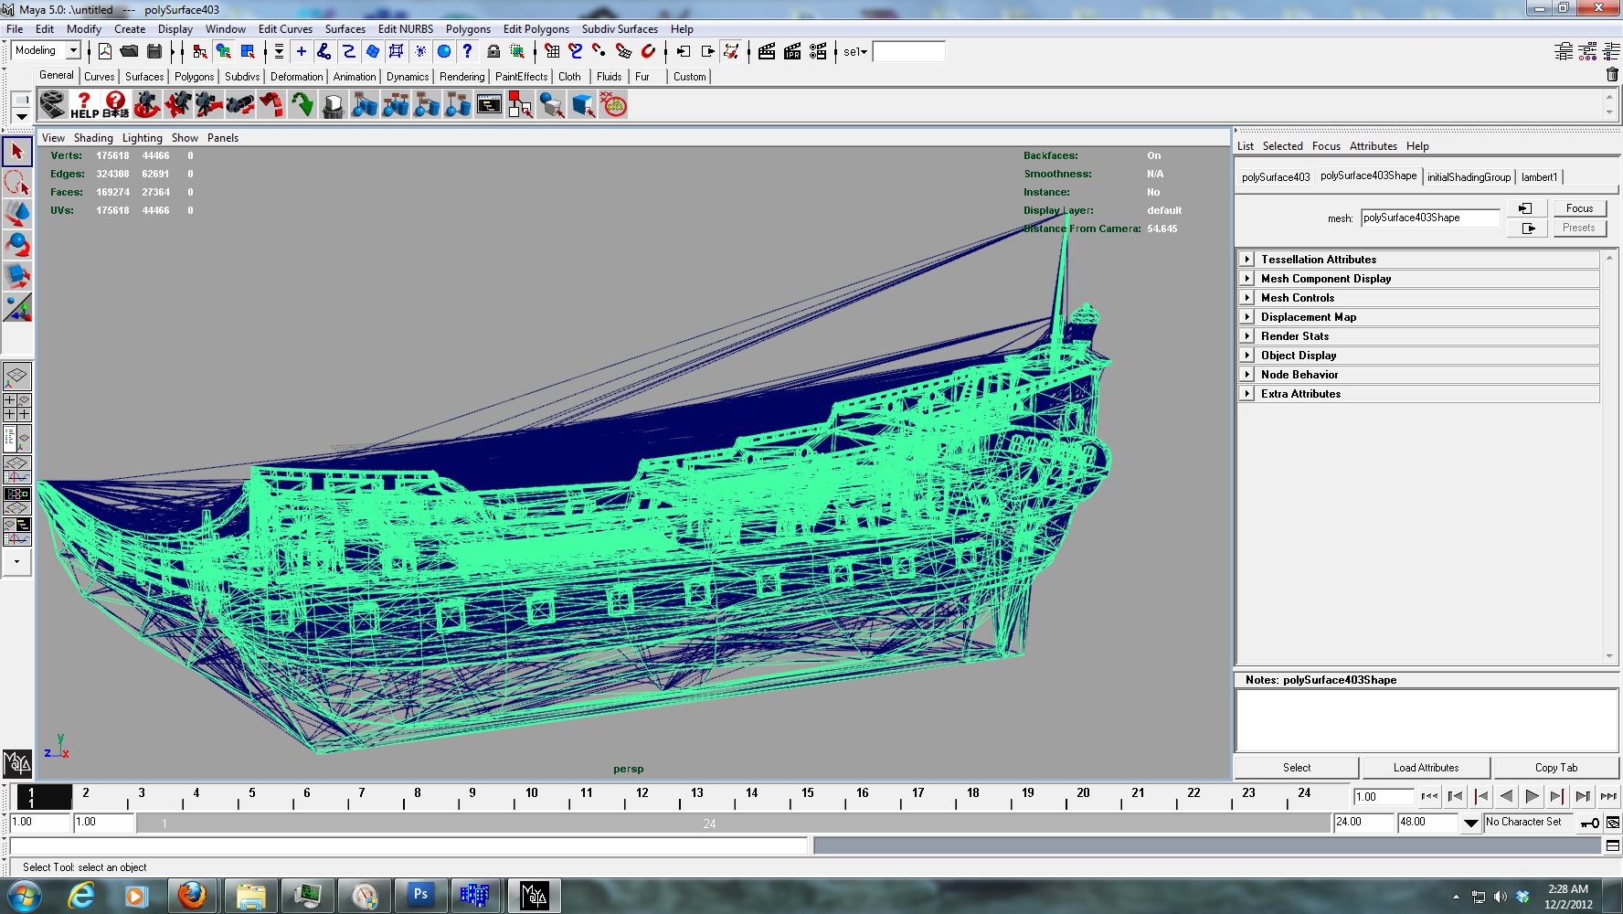Open render globals settings icon
The height and width of the screenshot is (914, 1623).
818,51
